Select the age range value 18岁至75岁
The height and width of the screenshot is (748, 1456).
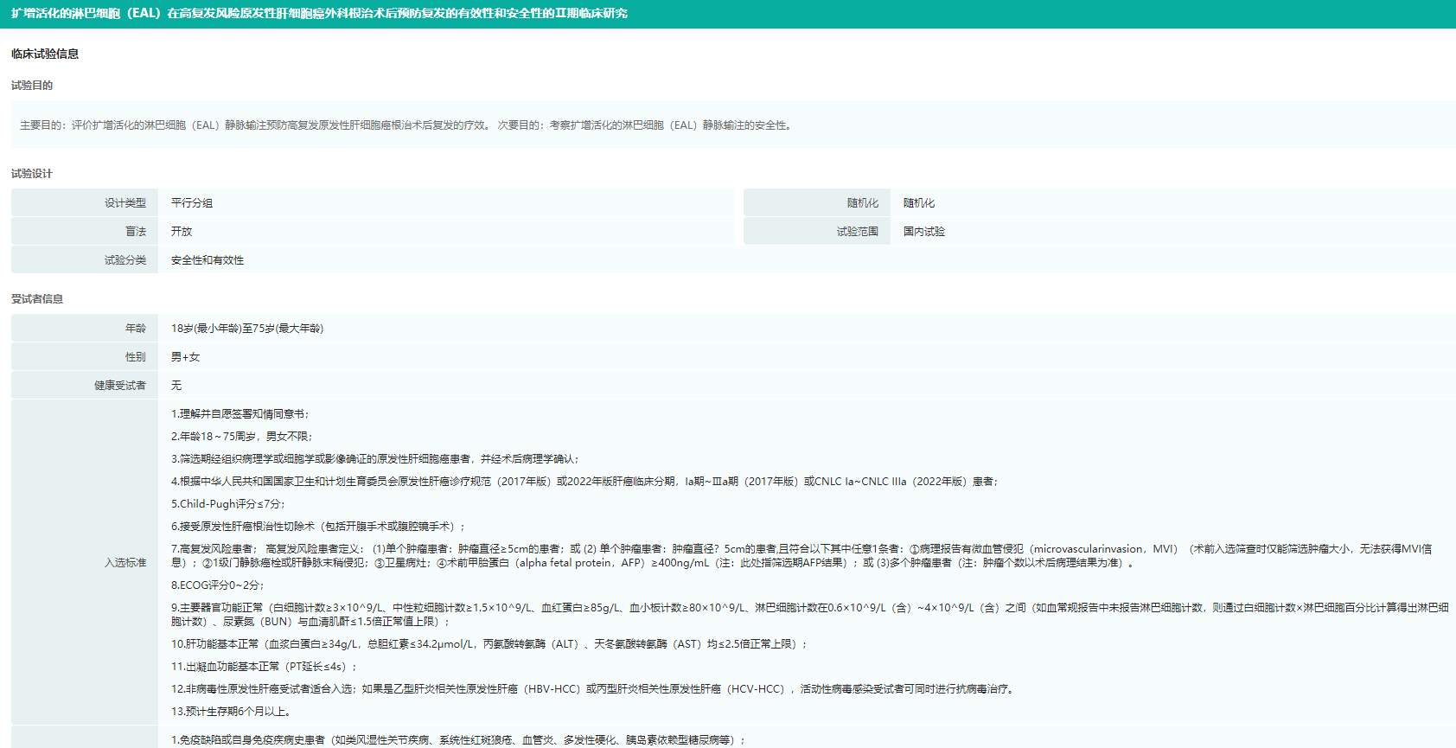(x=247, y=329)
